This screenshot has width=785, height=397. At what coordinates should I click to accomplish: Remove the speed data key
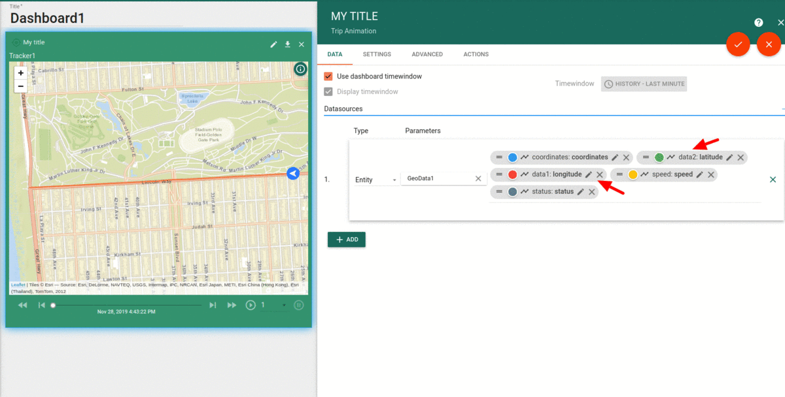pyautogui.click(x=710, y=174)
